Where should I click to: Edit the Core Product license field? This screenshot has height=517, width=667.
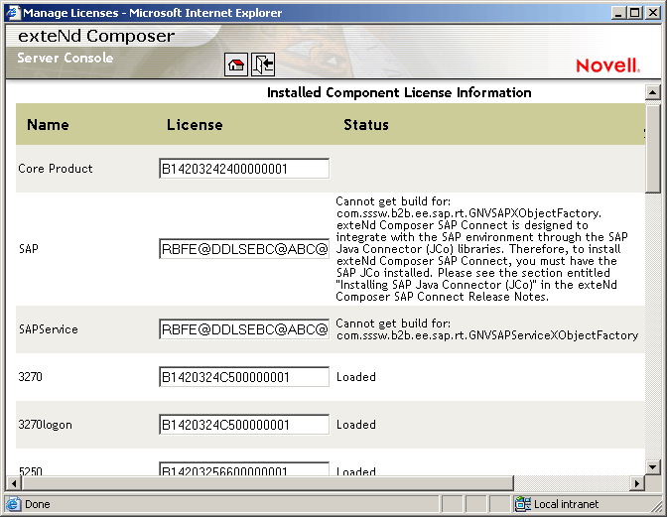tap(244, 169)
